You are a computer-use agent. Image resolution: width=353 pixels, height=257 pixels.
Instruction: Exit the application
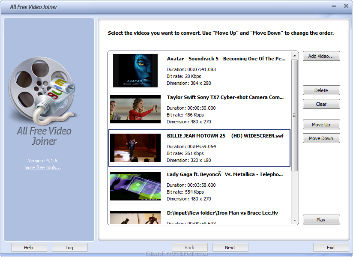coord(331,248)
